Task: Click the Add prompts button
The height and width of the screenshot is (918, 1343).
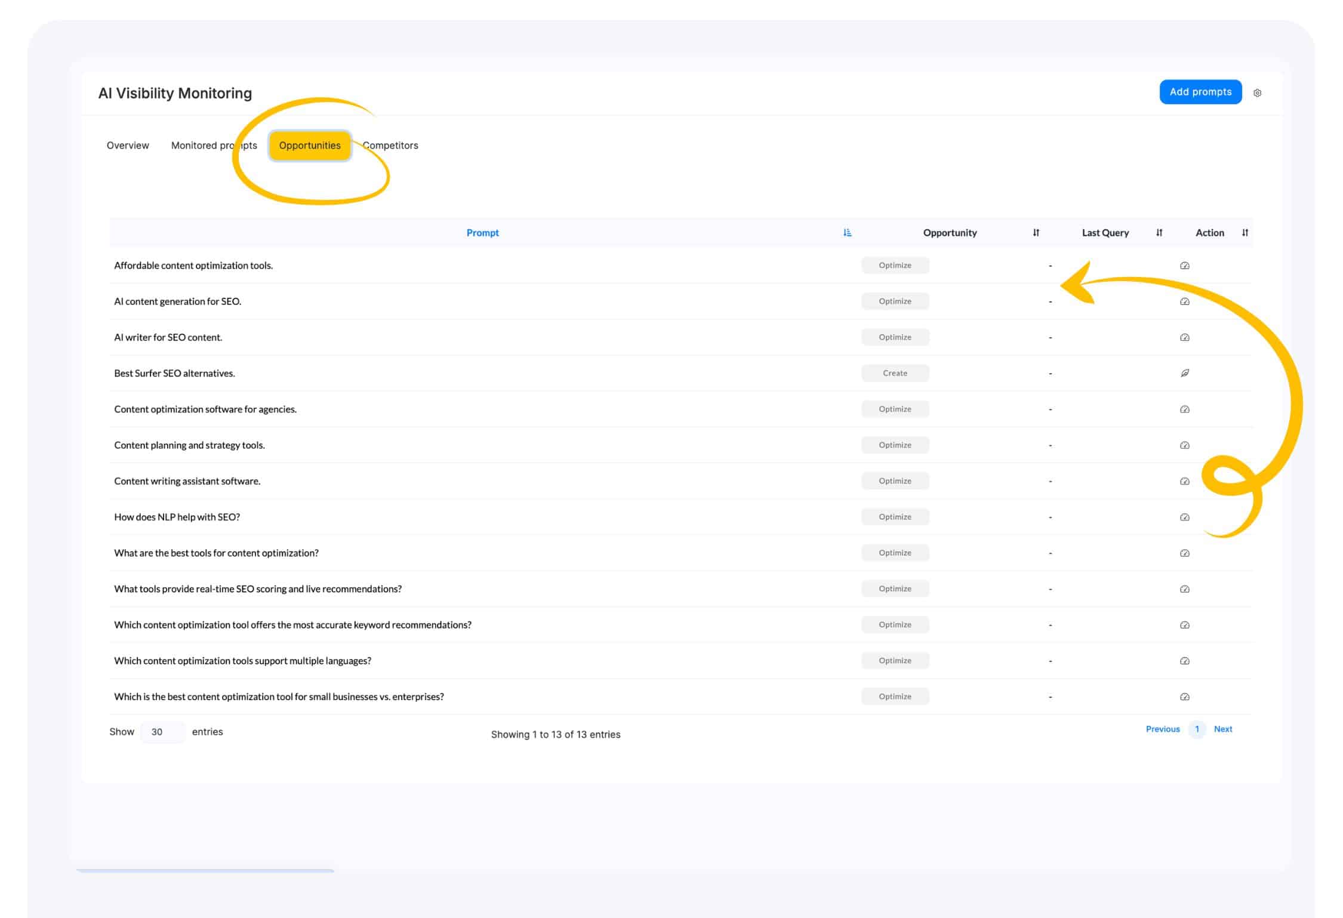Action: (x=1200, y=92)
